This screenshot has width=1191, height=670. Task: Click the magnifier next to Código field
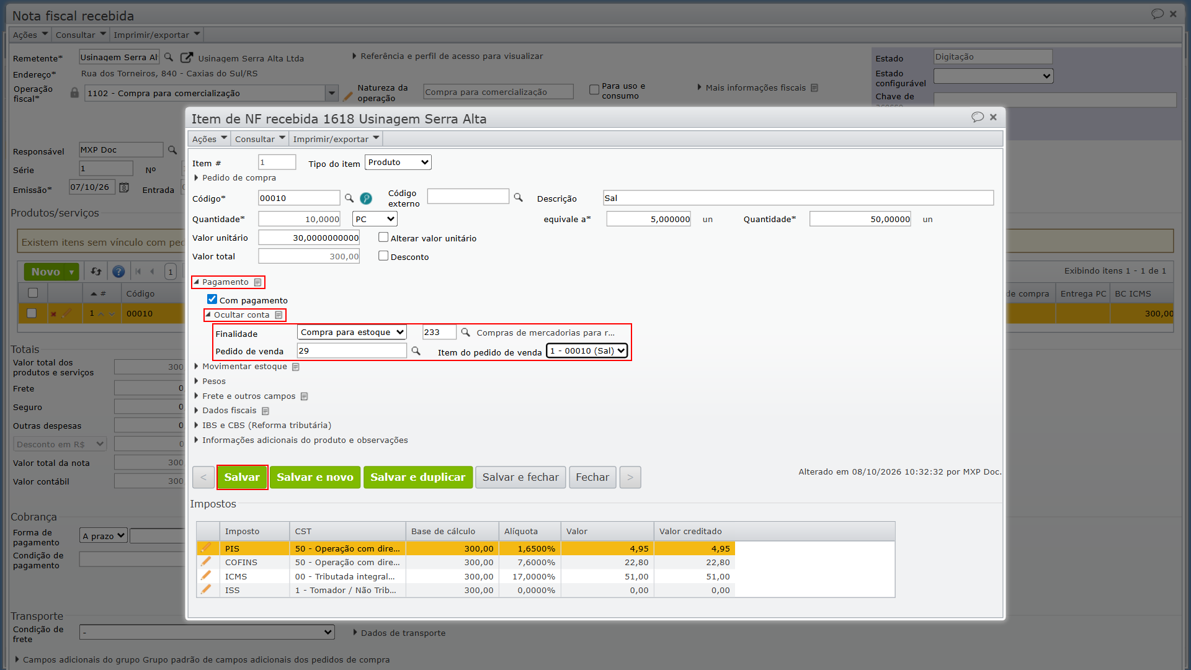pos(349,199)
